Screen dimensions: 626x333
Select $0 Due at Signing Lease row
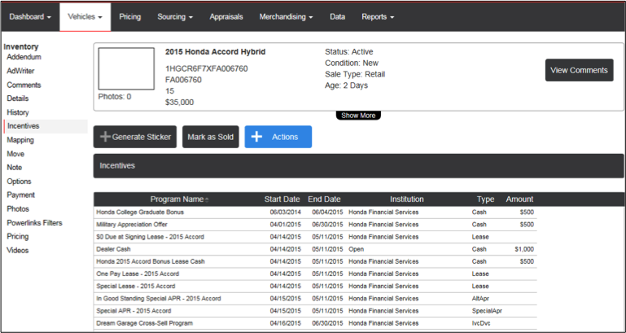pyautogui.click(x=315, y=237)
